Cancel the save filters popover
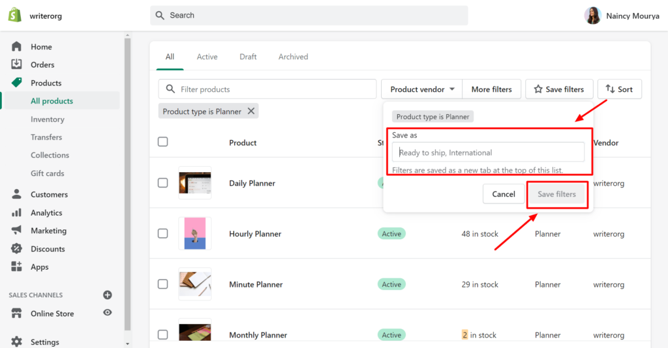Viewport: 668px width, 348px height. 504,194
